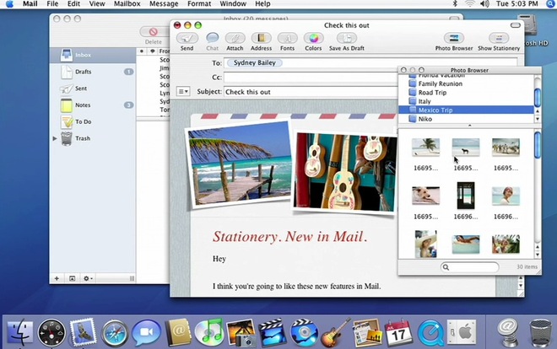Image resolution: width=557 pixels, height=349 pixels.
Task: Expand the Trash disclosure triangle
Action: (x=55, y=138)
